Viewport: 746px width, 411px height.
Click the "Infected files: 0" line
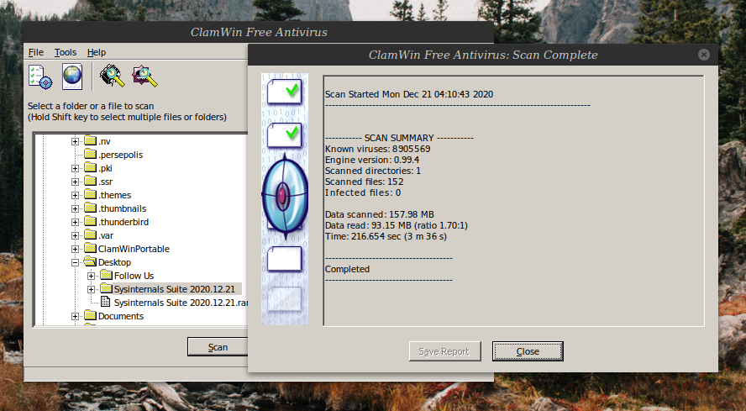[363, 192]
